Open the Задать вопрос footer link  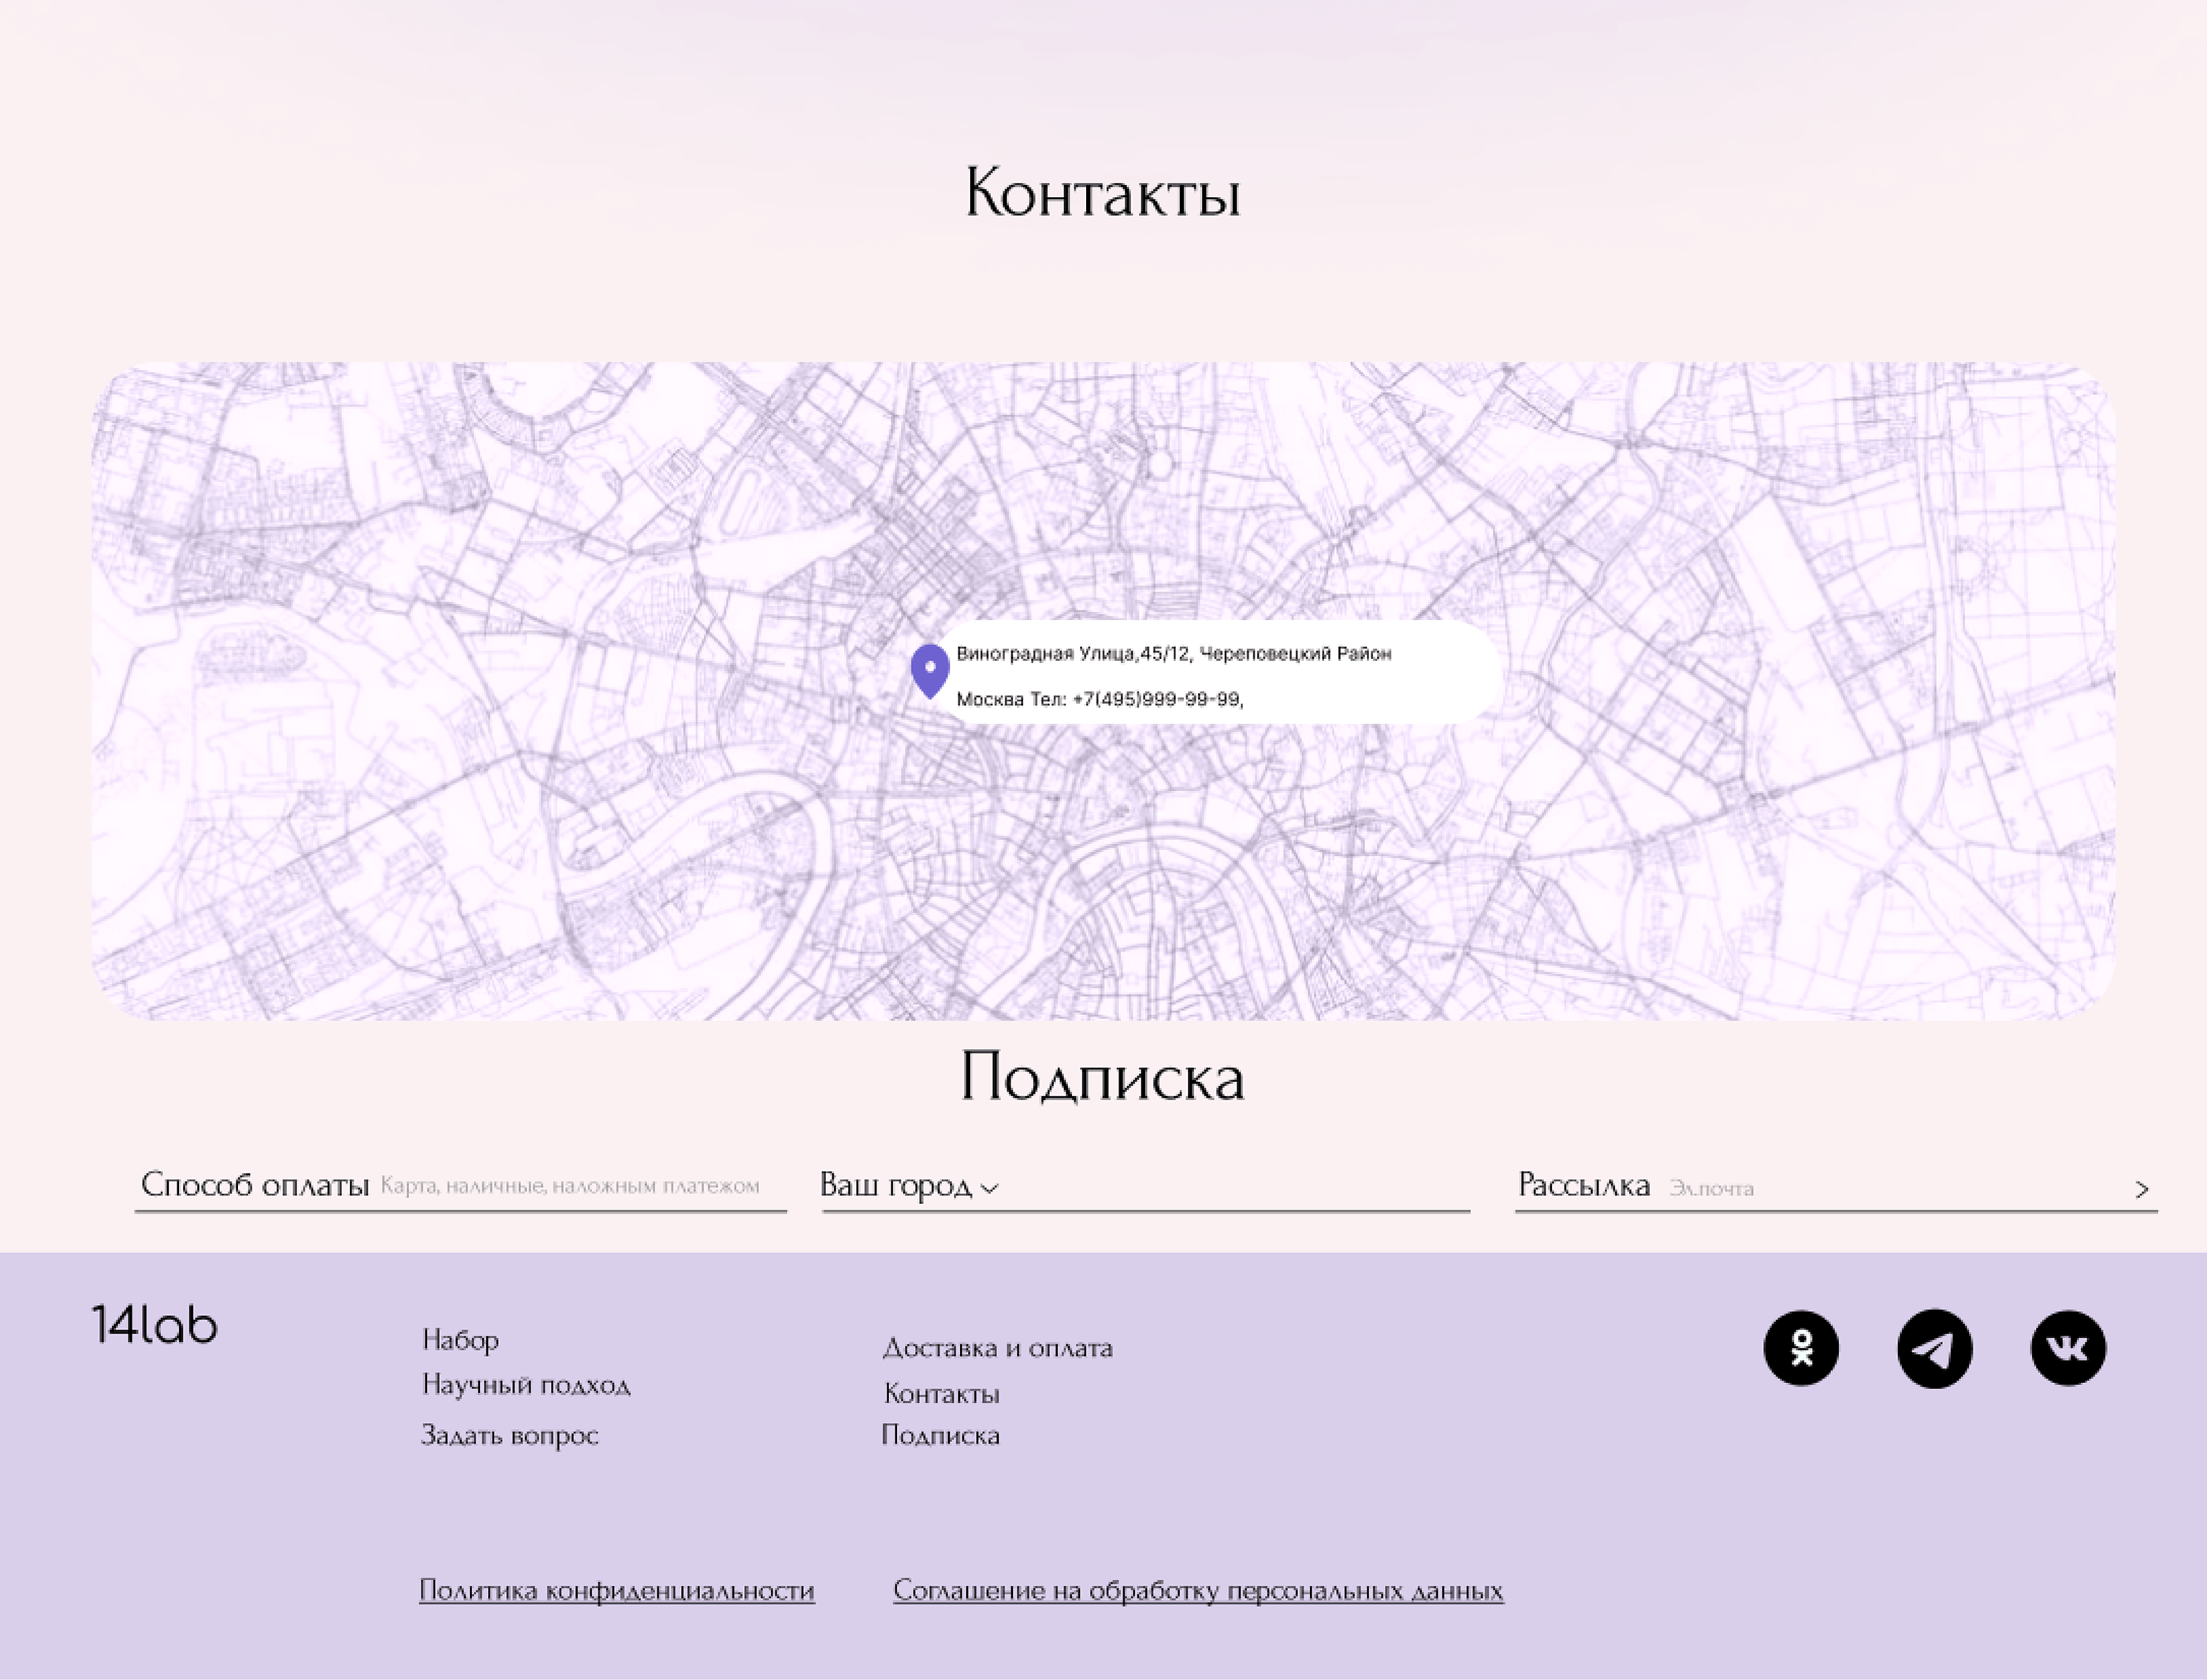509,1435
